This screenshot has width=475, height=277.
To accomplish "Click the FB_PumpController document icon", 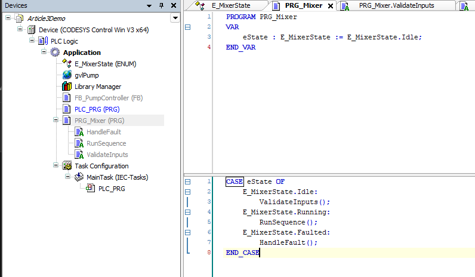I will click(67, 98).
